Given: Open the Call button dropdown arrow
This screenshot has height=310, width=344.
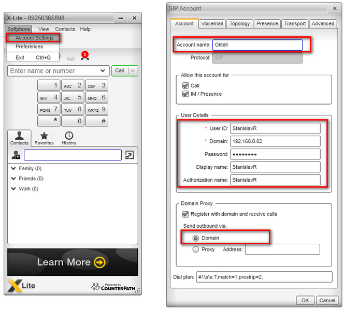Looking at the screenshot, I should pyautogui.click(x=133, y=71).
